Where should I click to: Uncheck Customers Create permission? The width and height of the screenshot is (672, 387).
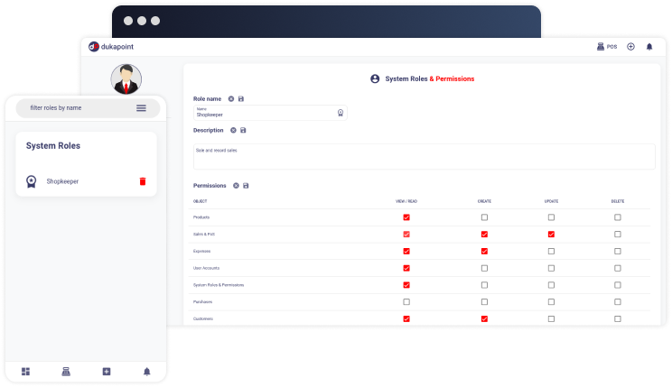[x=484, y=319]
